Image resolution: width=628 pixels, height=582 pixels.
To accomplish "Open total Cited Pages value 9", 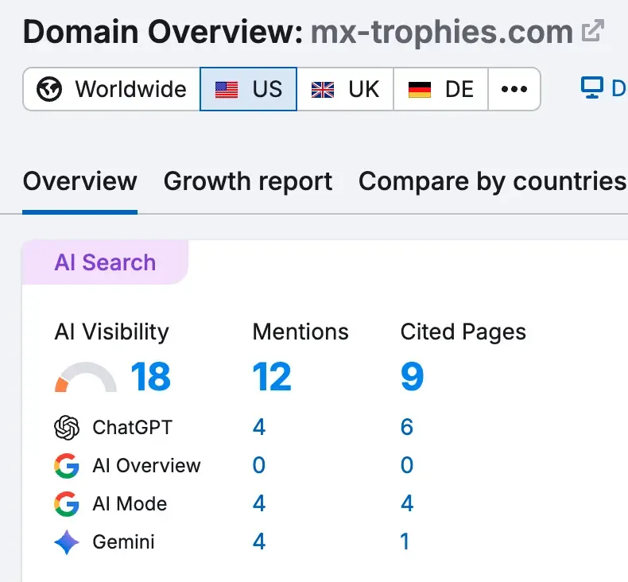I will 412,377.
